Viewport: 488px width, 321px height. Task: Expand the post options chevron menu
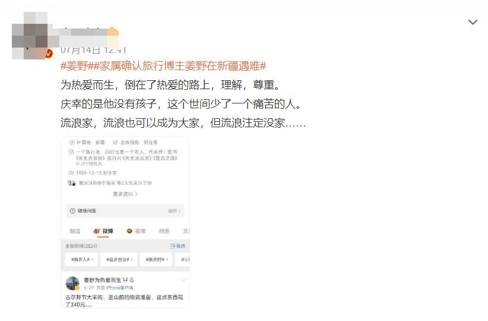[473, 22]
